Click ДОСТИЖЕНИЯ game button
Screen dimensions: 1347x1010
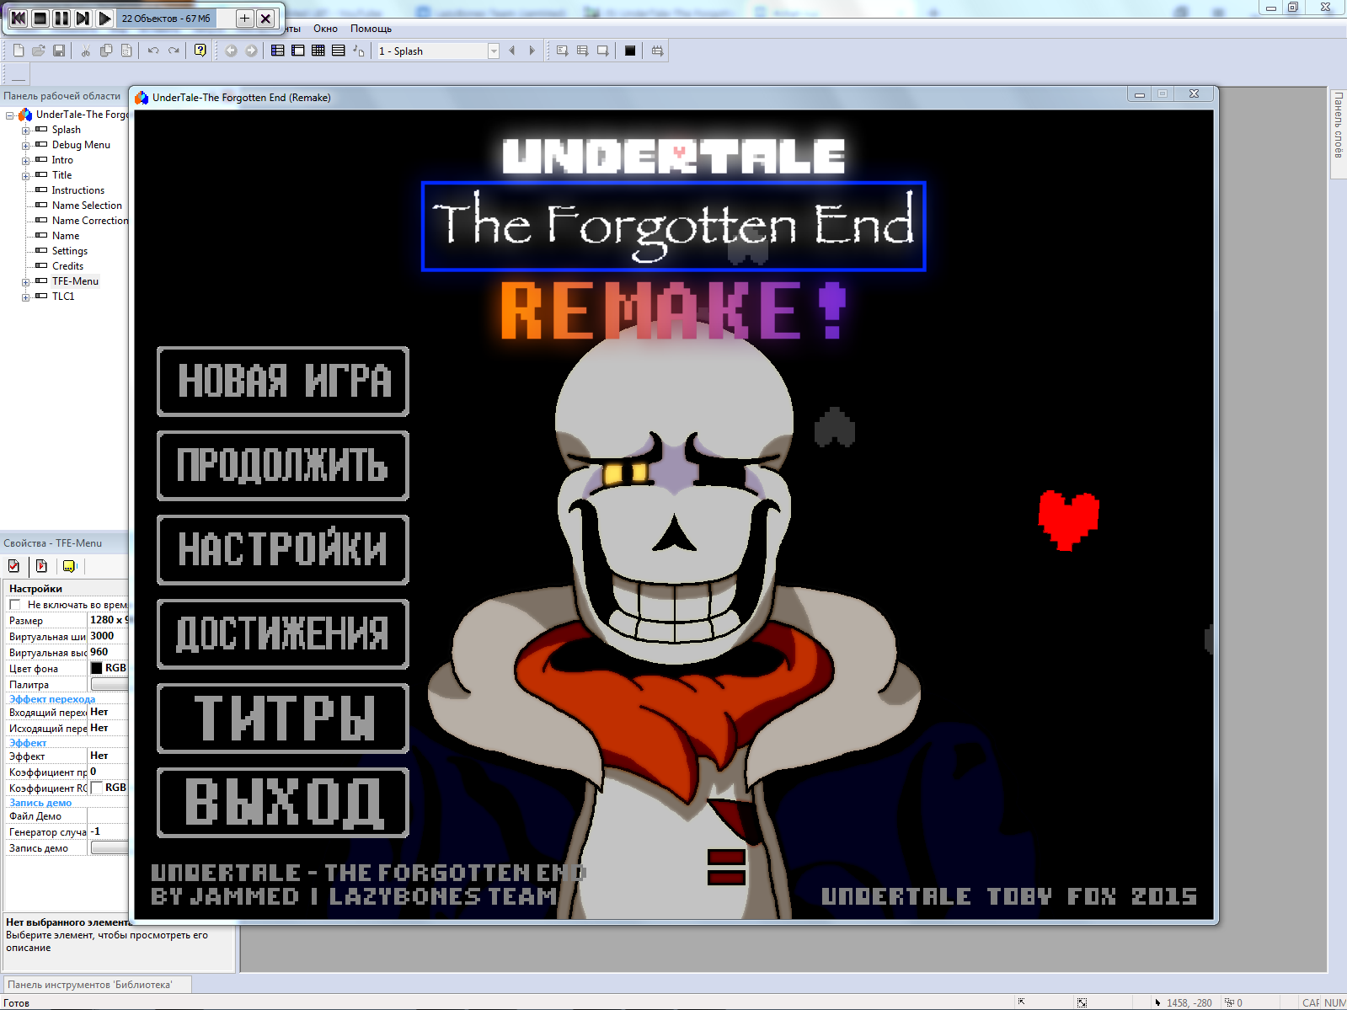coord(283,634)
